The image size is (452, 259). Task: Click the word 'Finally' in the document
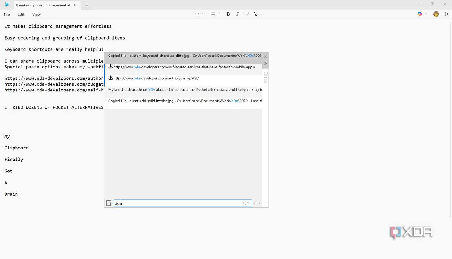click(x=14, y=160)
